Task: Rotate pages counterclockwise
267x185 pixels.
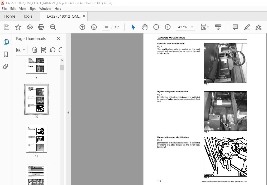Action: coord(53,50)
